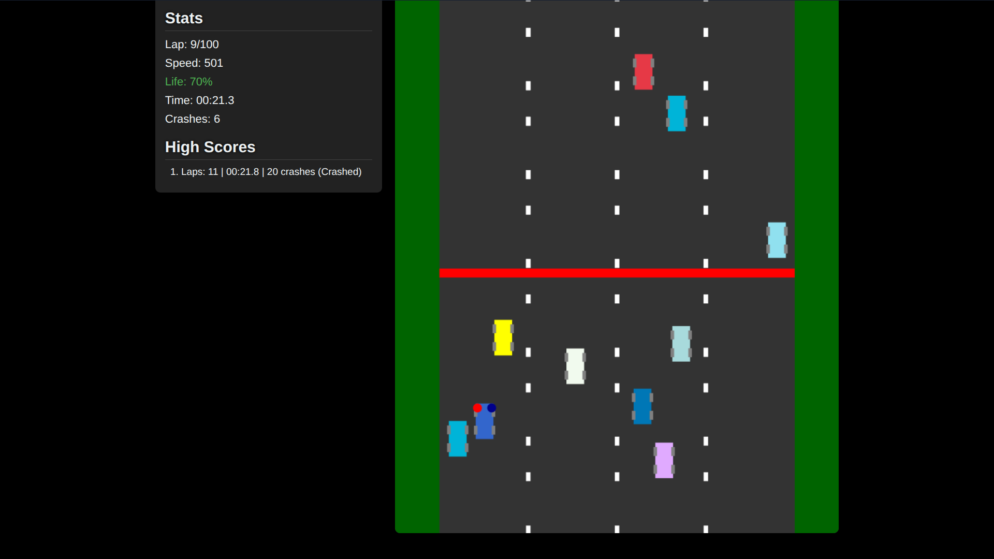Click the Crashes 6 counter
The width and height of the screenshot is (994, 559).
pos(192,119)
